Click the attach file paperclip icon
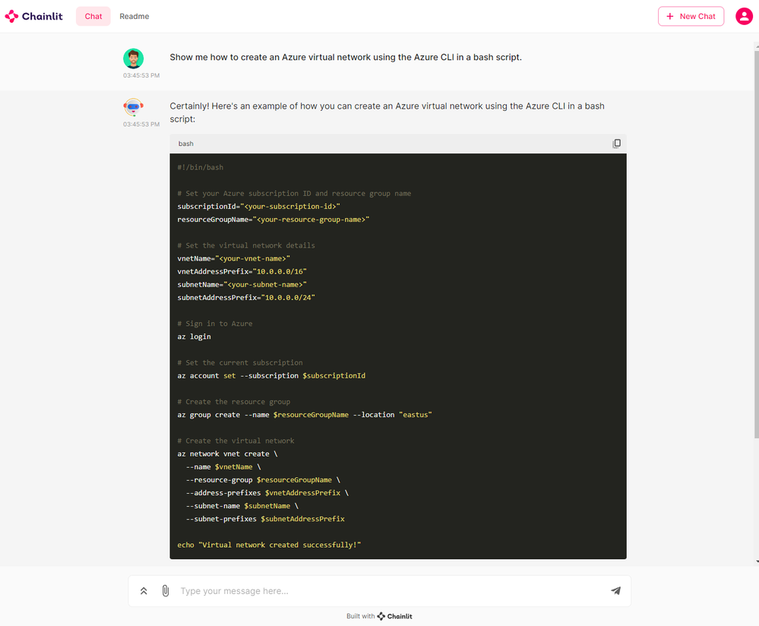759x626 pixels. tap(166, 591)
